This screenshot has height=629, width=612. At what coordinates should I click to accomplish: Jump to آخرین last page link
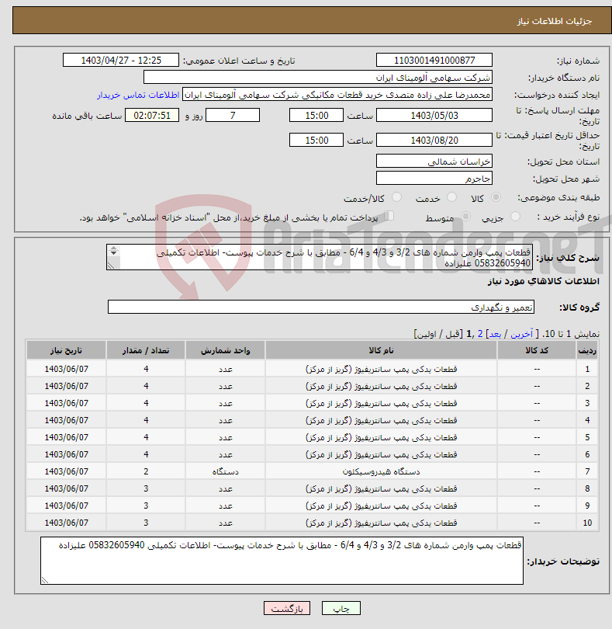point(521,334)
